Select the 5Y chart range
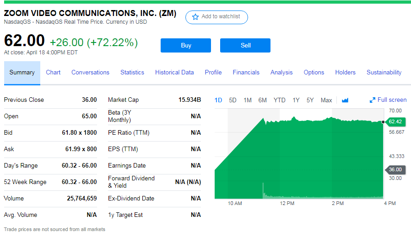 (x=310, y=100)
